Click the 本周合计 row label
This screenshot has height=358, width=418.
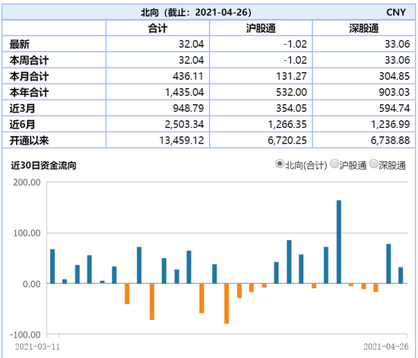click(29, 60)
